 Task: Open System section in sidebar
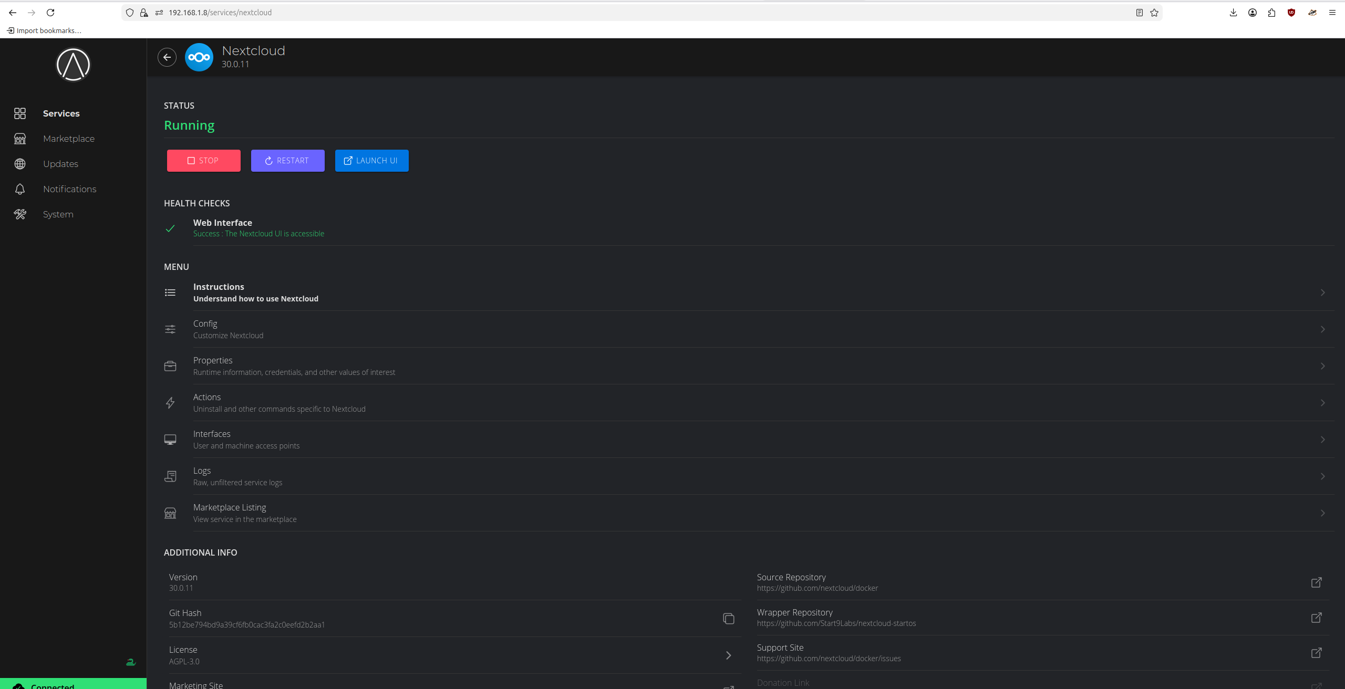(x=58, y=214)
